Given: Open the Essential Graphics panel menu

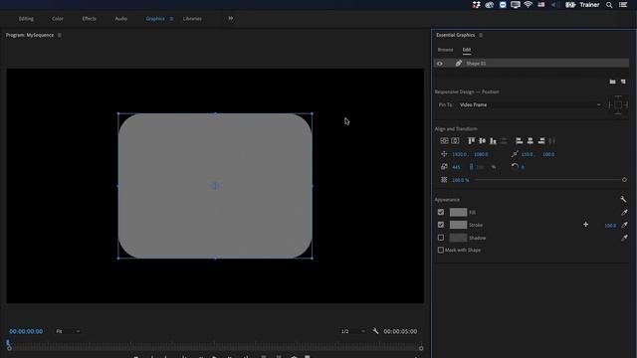Looking at the screenshot, I should point(481,36).
